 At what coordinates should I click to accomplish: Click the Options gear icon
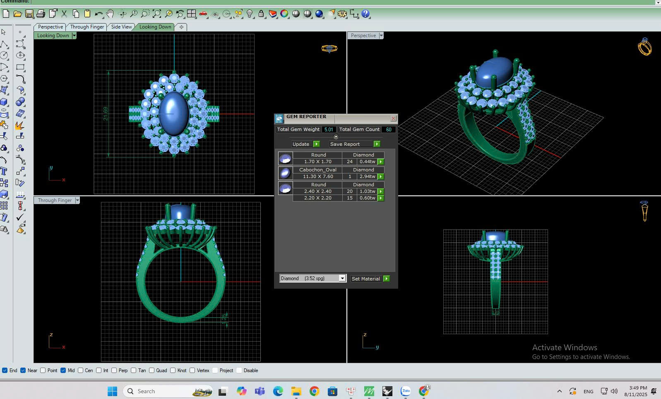[x=342, y=14]
